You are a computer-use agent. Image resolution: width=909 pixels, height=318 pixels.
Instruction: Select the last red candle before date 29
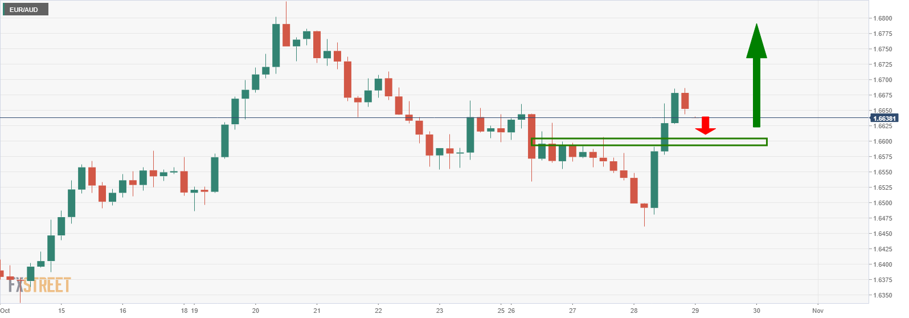pos(685,101)
